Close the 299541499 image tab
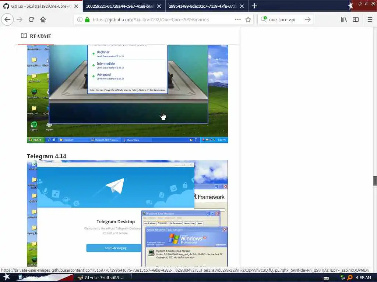 [242, 6]
